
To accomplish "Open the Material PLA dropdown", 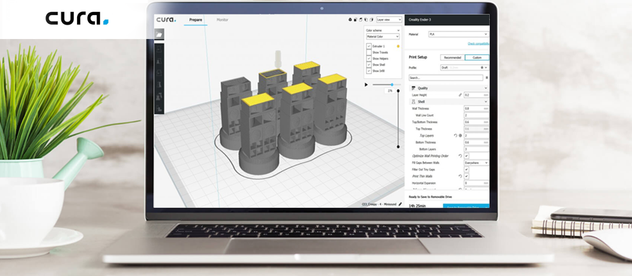I will tap(458, 35).
